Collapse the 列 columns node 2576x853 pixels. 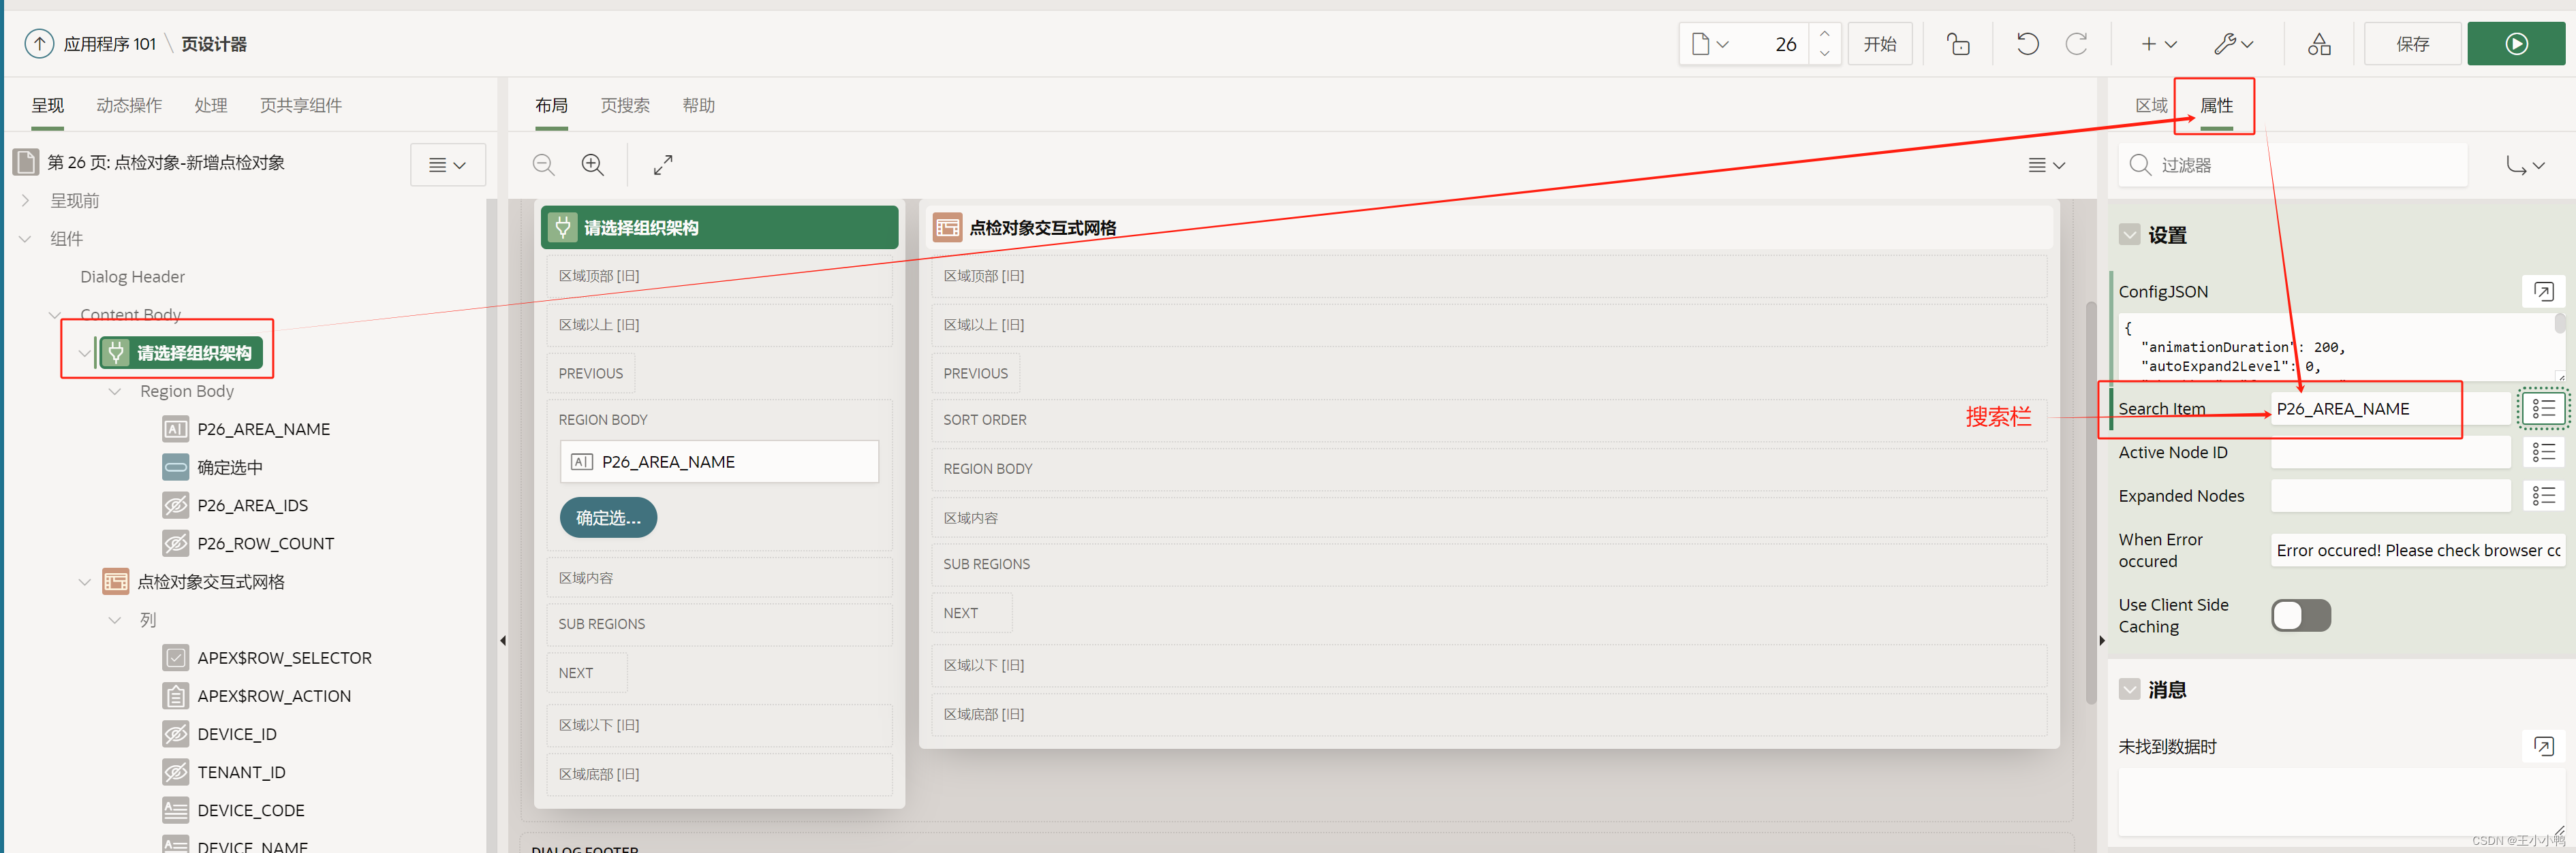tap(115, 620)
